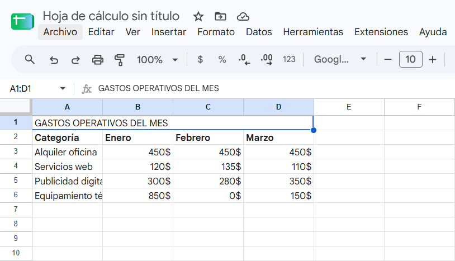
Task: Increase decimal places
Action: pos(267,59)
